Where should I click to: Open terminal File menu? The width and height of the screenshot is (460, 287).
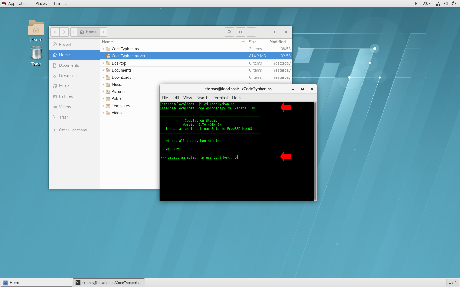tap(165, 98)
